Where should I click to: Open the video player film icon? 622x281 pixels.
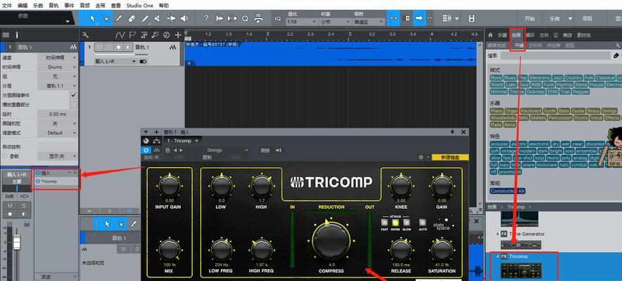(x=471, y=18)
